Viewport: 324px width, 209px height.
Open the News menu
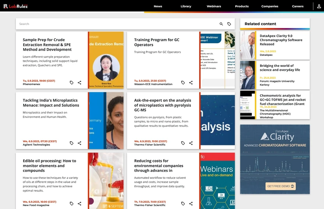158,6
